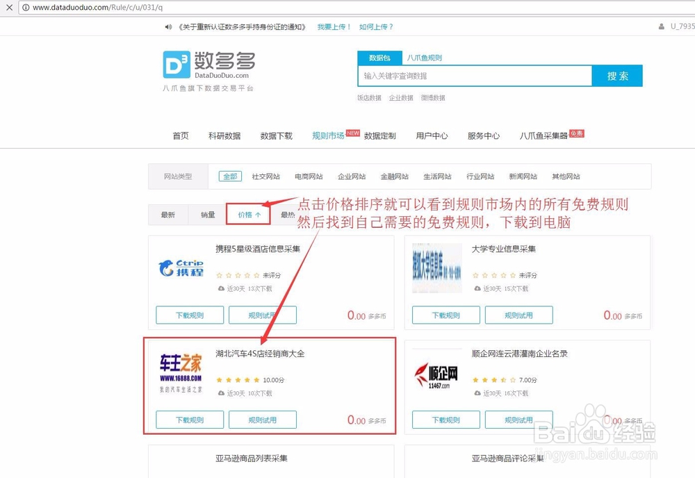This screenshot has width=695, height=478.
Task: Filter by 企业网站 site type
Action: tap(352, 176)
